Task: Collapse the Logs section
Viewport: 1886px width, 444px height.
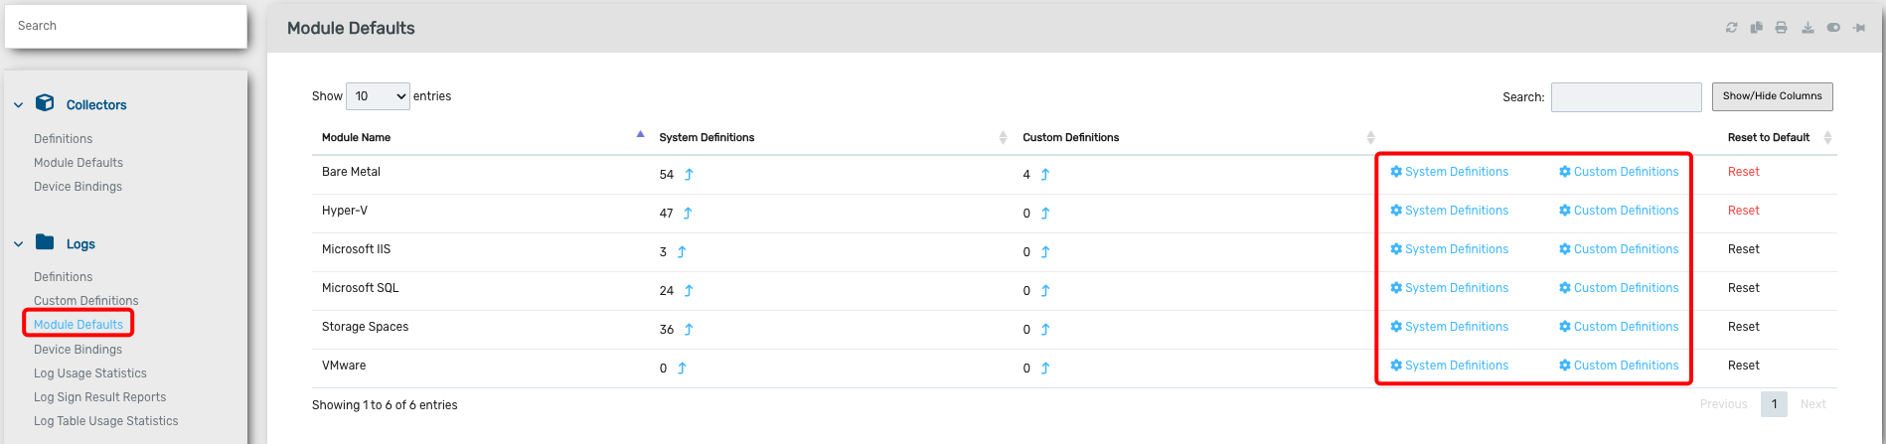Action: [x=18, y=244]
